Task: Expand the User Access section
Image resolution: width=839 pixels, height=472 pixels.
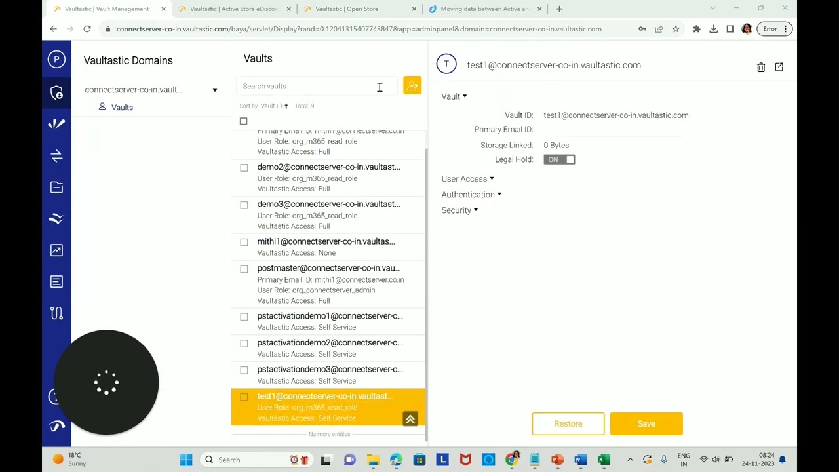Action: coord(467,179)
